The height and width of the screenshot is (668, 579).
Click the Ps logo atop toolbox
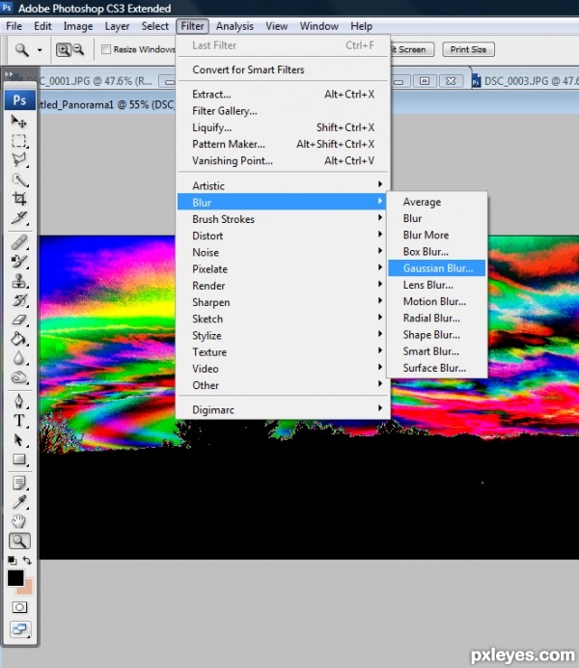pos(19,100)
